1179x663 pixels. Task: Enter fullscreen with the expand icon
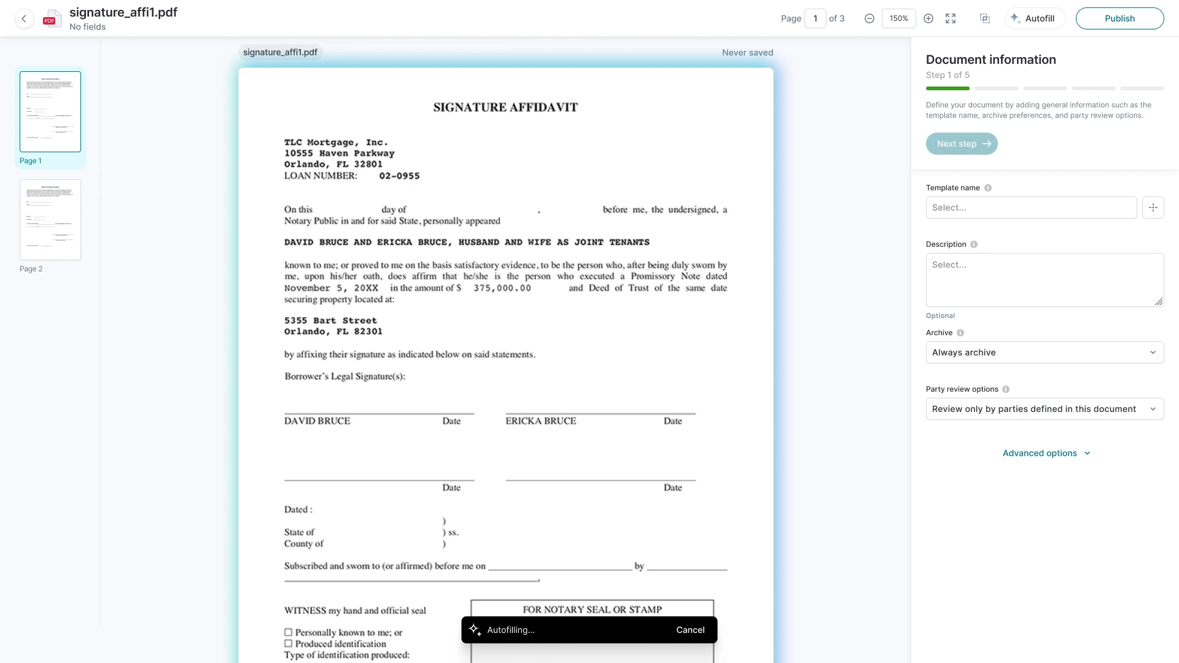[951, 18]
